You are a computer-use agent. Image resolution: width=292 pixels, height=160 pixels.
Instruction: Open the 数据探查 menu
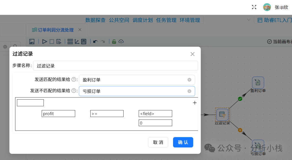coord(95,20)
